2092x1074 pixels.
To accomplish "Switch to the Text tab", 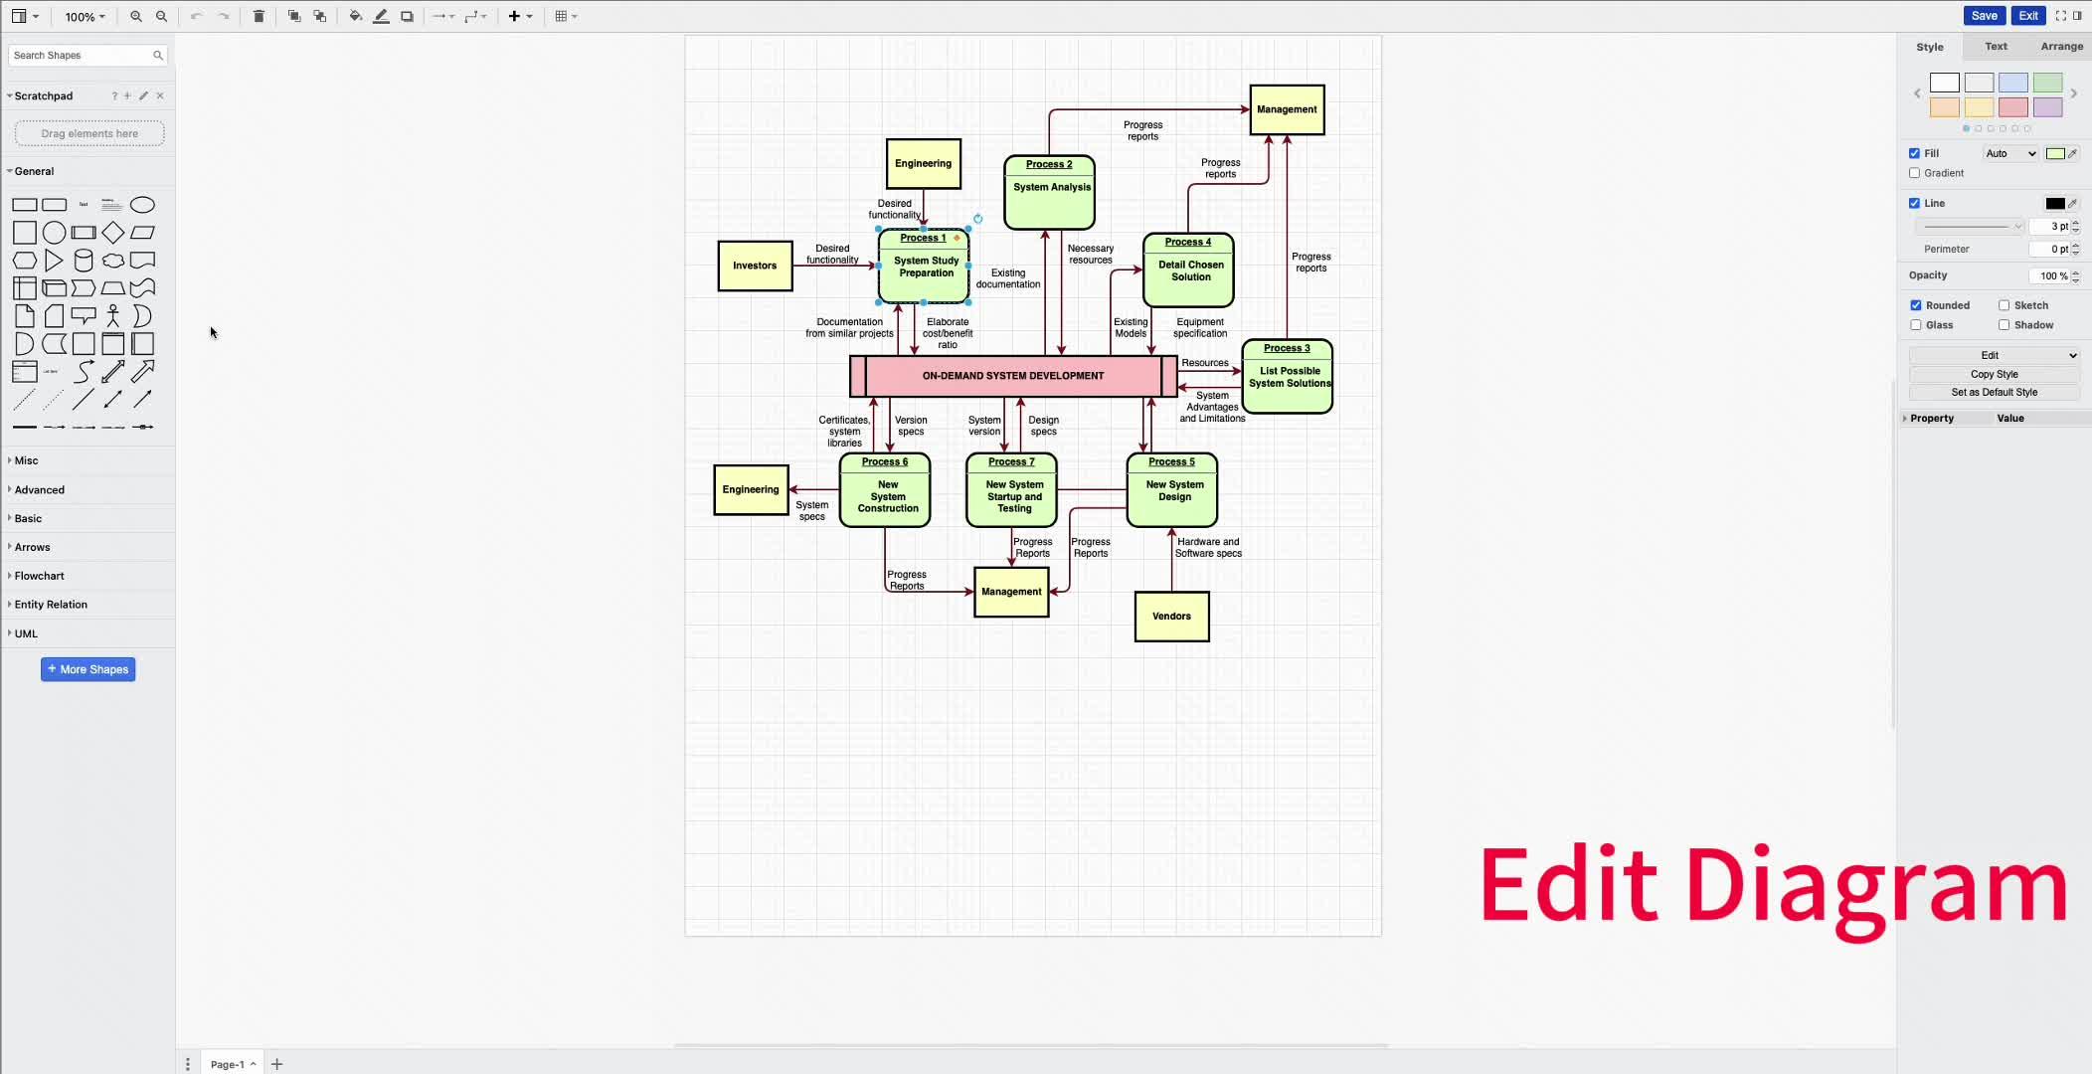I will (x=1996, y=47).
